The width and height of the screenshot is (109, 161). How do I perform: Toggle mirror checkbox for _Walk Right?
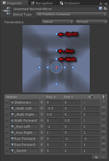tap(104, 115)
